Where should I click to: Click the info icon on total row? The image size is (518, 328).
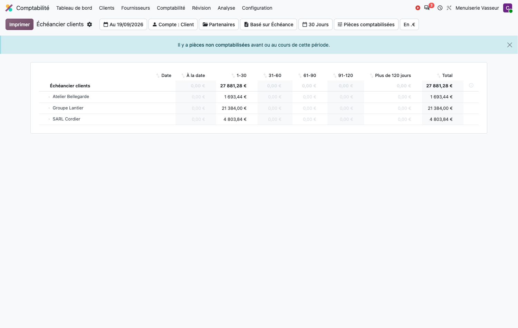[471, 85]
